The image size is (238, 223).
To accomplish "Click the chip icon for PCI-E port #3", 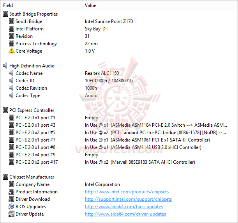I will 12,125.
